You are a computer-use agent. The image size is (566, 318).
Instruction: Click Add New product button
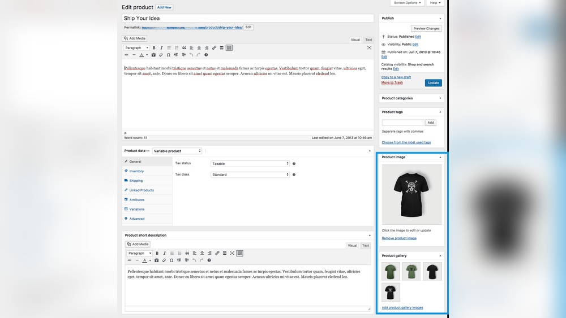[164, 7]
